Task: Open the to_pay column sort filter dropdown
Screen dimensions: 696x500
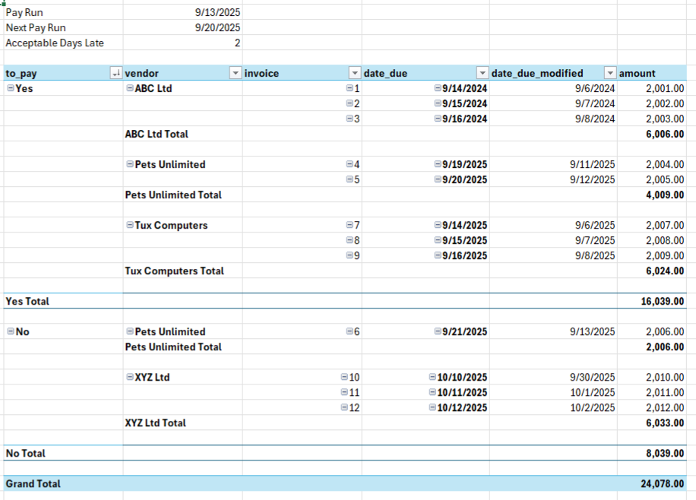Action: [115, 73]
